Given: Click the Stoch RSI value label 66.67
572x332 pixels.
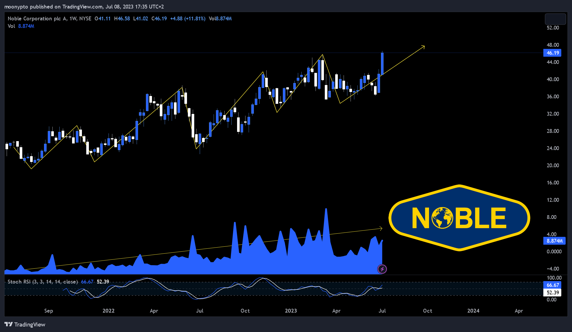Looking at the screenshot, I should click(x=552, y=285).
